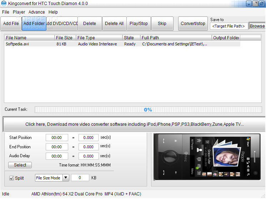Image resolution: width=266 pixels, height=199 pixels.
Task: Click the Skip button
Action: (x=162, y=24)
